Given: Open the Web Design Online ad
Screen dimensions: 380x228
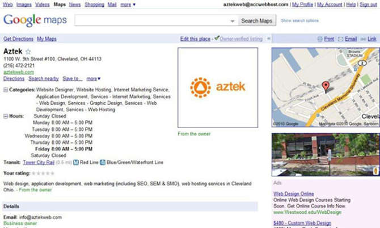Looking at the screenshot, I should [293, 194].
